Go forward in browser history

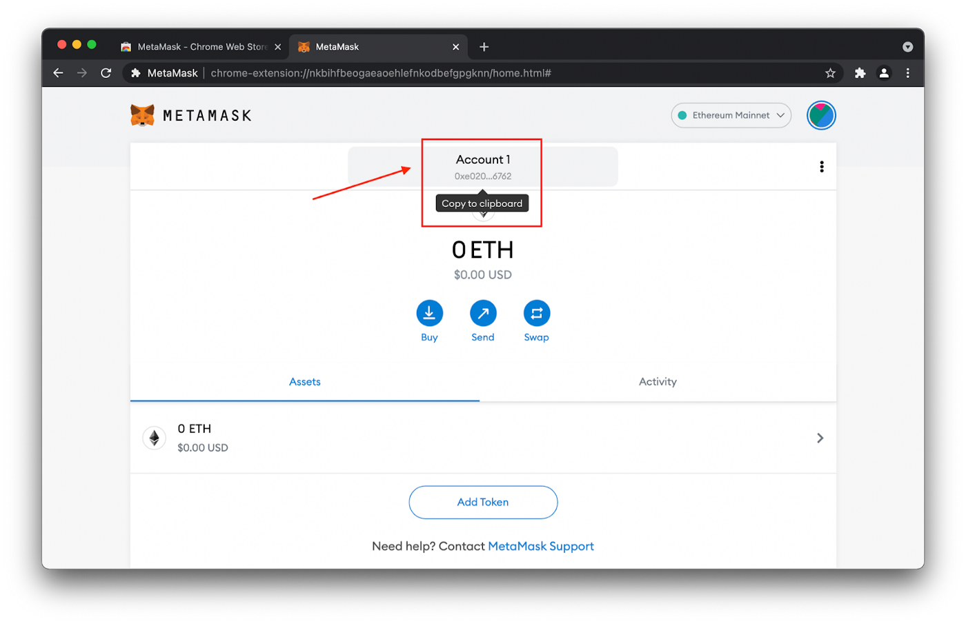click(82, 73)
